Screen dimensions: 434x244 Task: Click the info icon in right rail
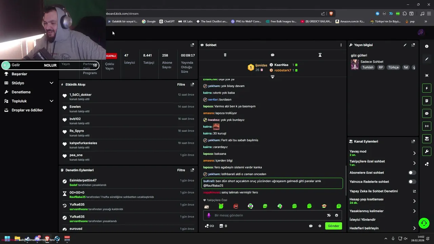coord(427,46)
